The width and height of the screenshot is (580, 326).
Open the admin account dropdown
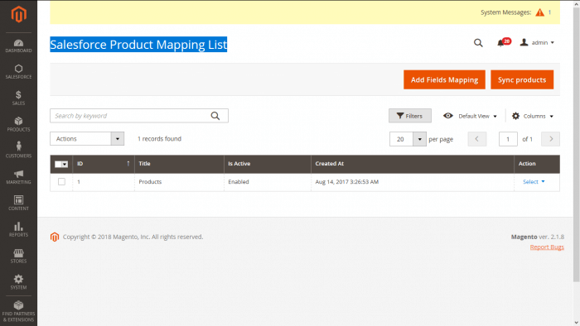537,42
